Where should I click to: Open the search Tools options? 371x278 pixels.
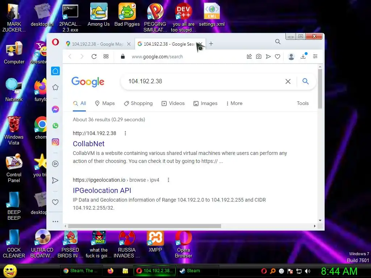[303, 103]
